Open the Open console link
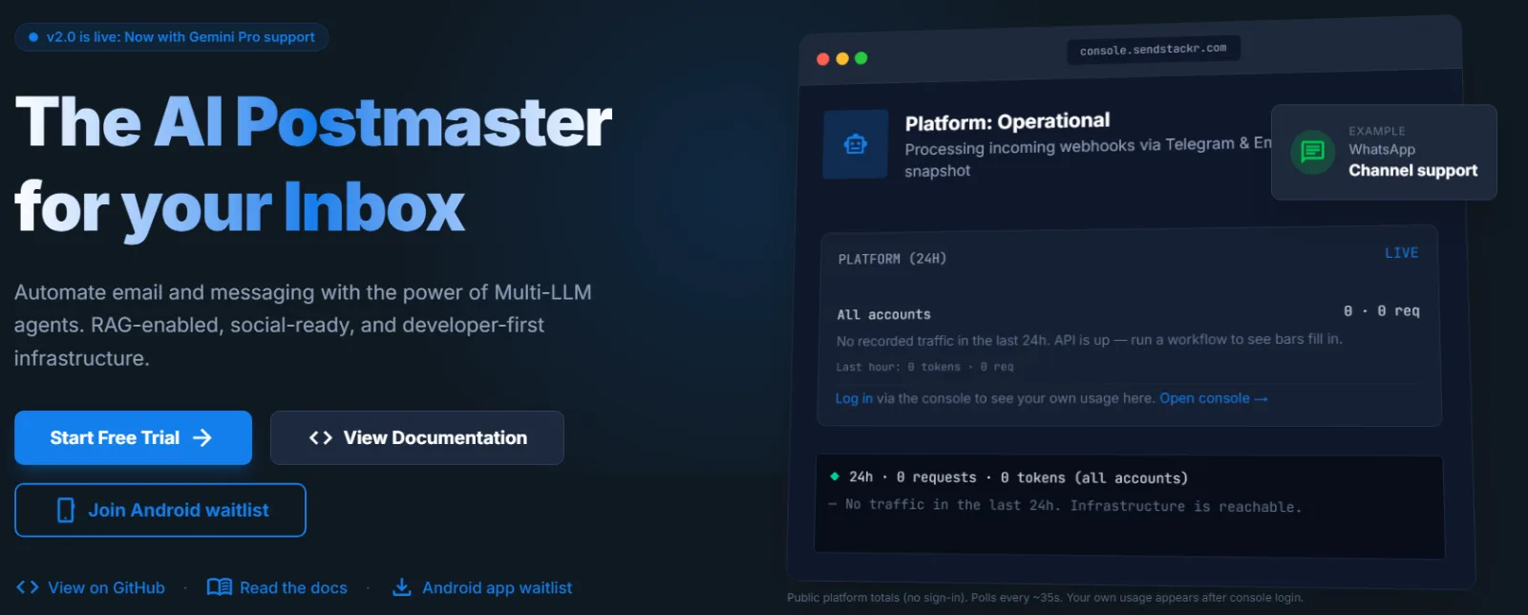1528x615 pixels. pos(1213,398)
